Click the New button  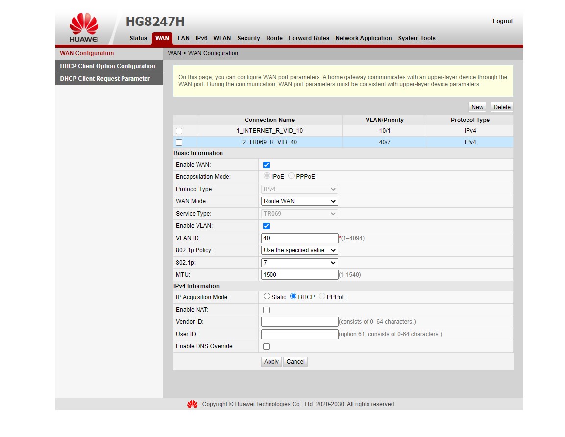tap(477, 107)
